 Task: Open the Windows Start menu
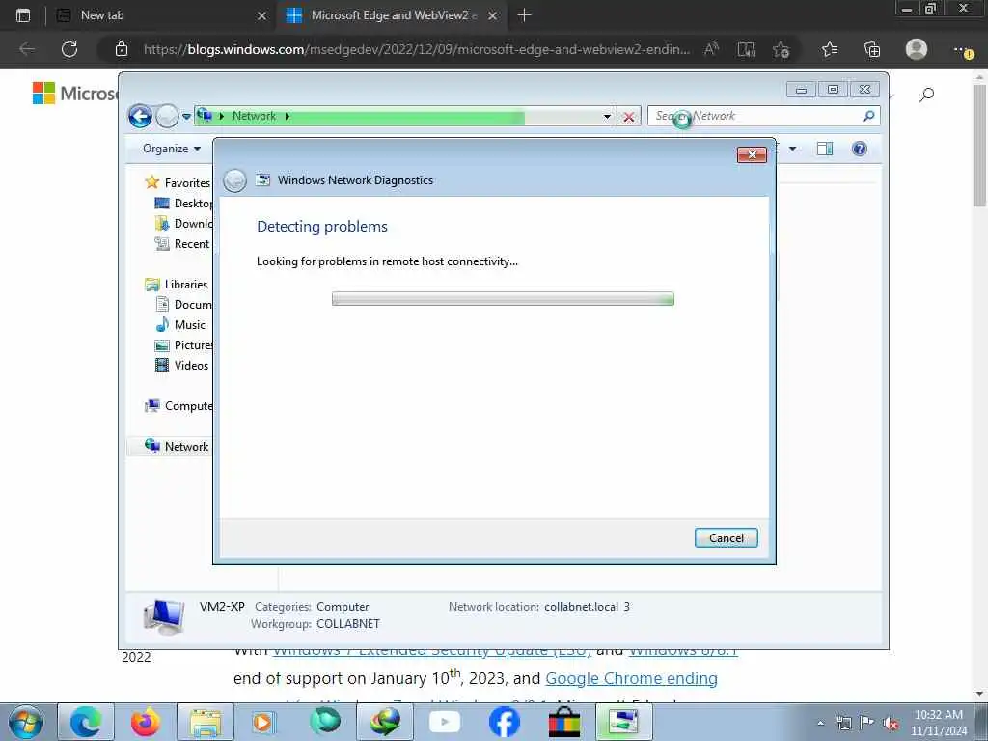[26, 722]
